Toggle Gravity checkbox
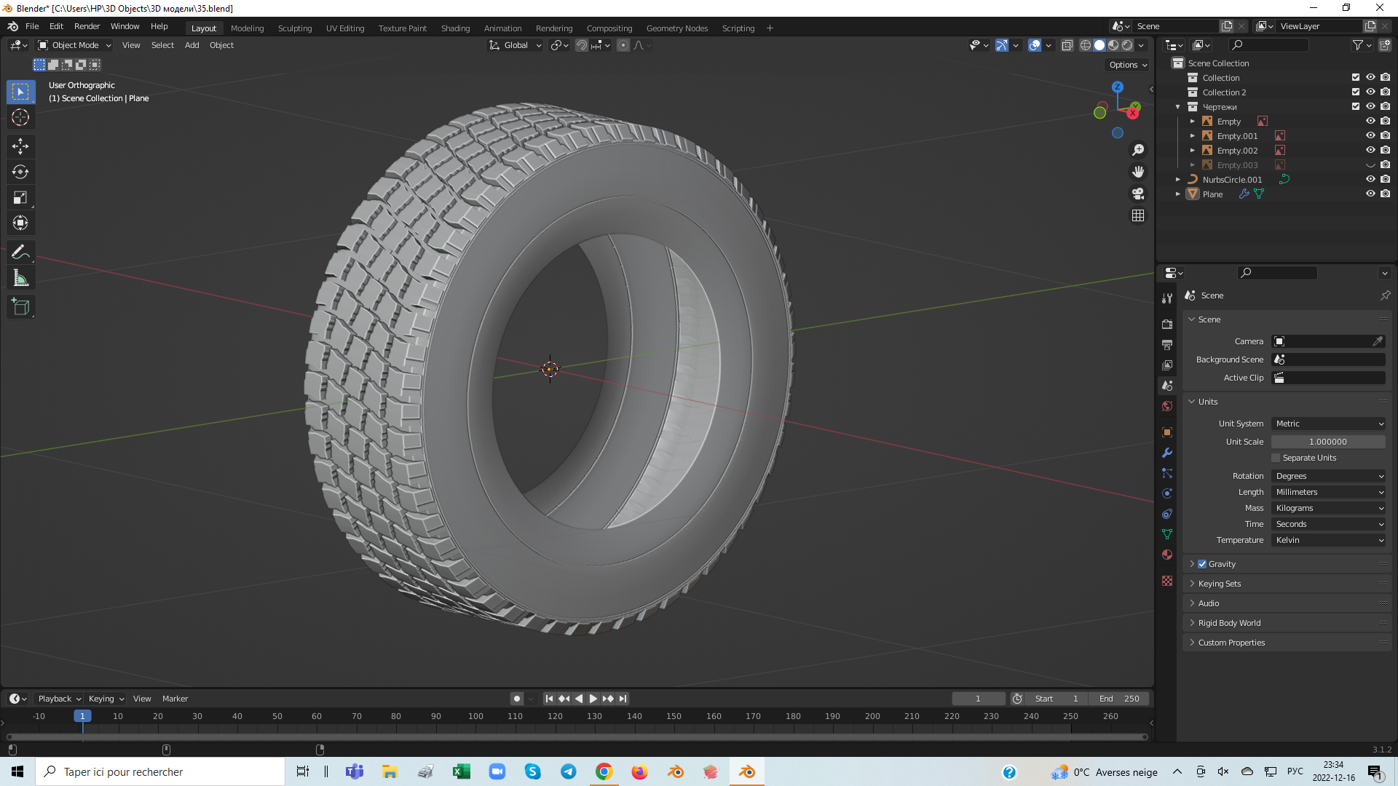Viewport: 1398px width, 786px height. pyautogui.click(x=1202, y=564)
